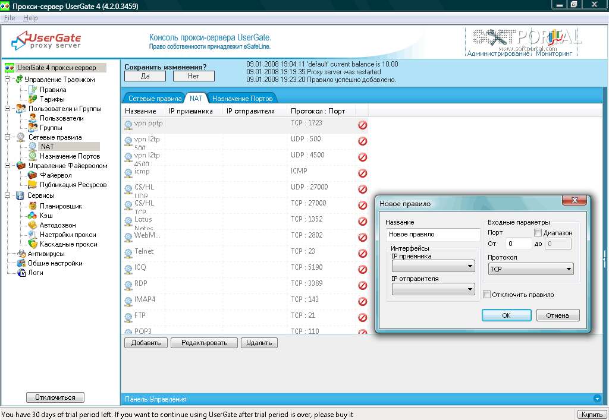Click the red disabled icon for icmp rule
Viewport: 609px width, 420px height.
362,173
